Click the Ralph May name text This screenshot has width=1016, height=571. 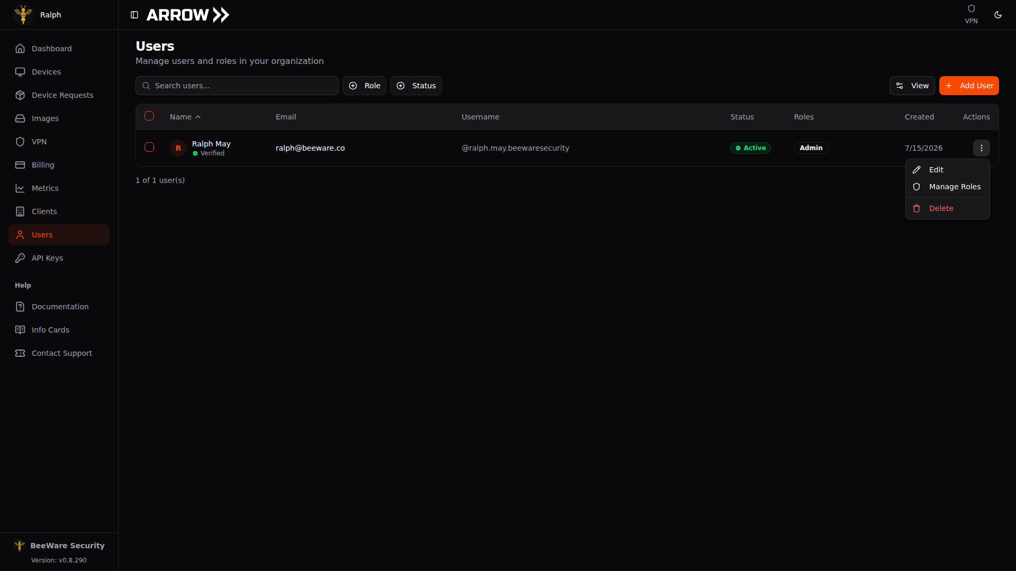(x=211, y=144)
